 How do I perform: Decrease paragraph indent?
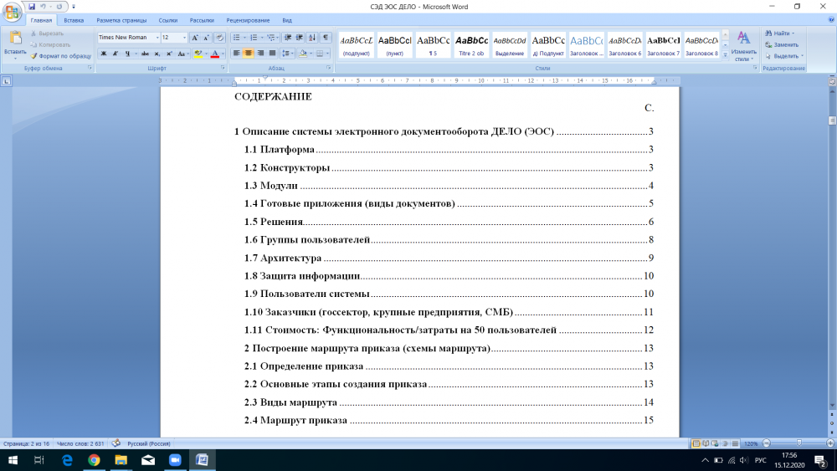(288, 38)
